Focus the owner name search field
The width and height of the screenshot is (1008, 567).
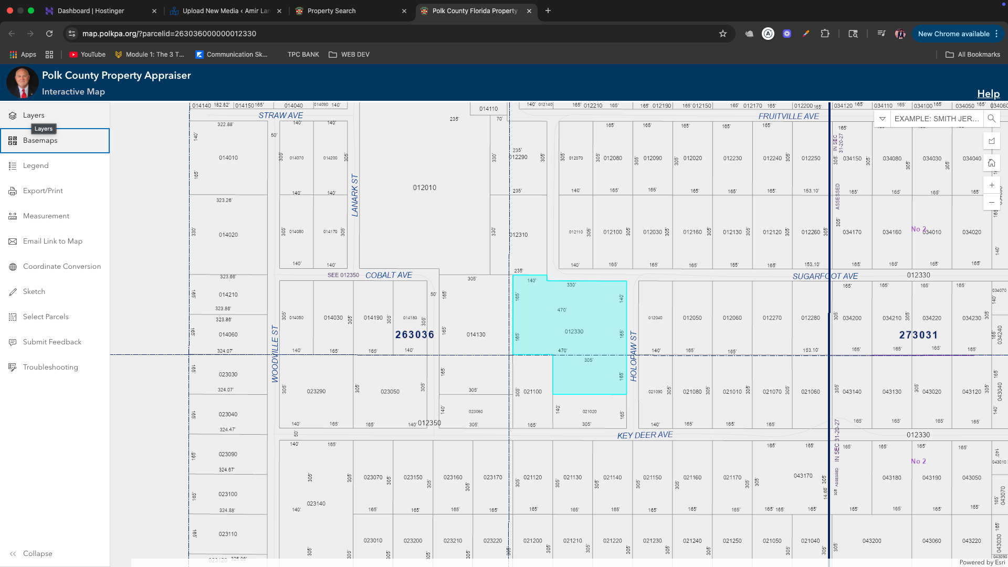pyautogui.click(x=936, y=119)
